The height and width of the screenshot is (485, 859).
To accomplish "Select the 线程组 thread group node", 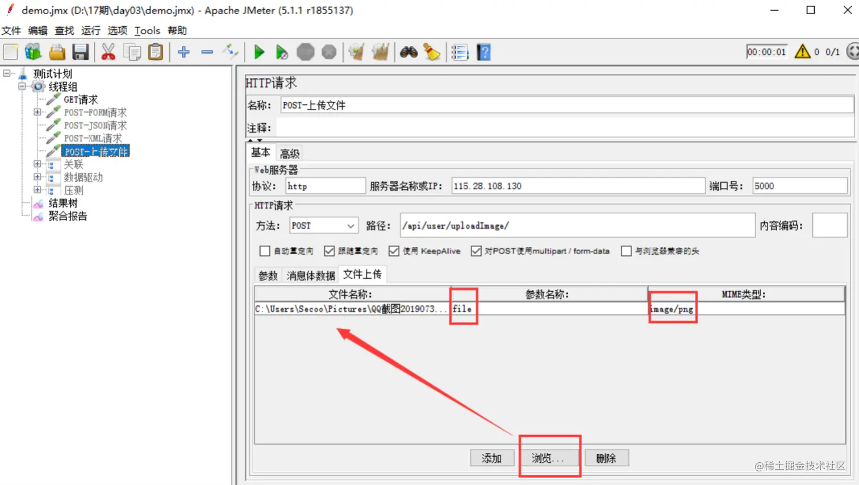I will (x=62, y=87).
